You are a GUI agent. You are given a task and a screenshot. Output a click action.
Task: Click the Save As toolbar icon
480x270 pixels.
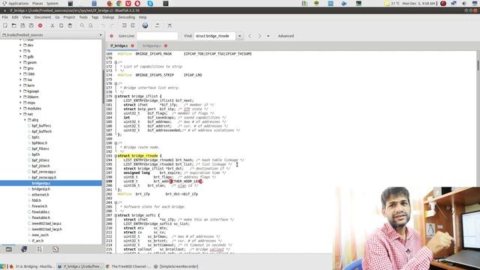coord(31,25)
